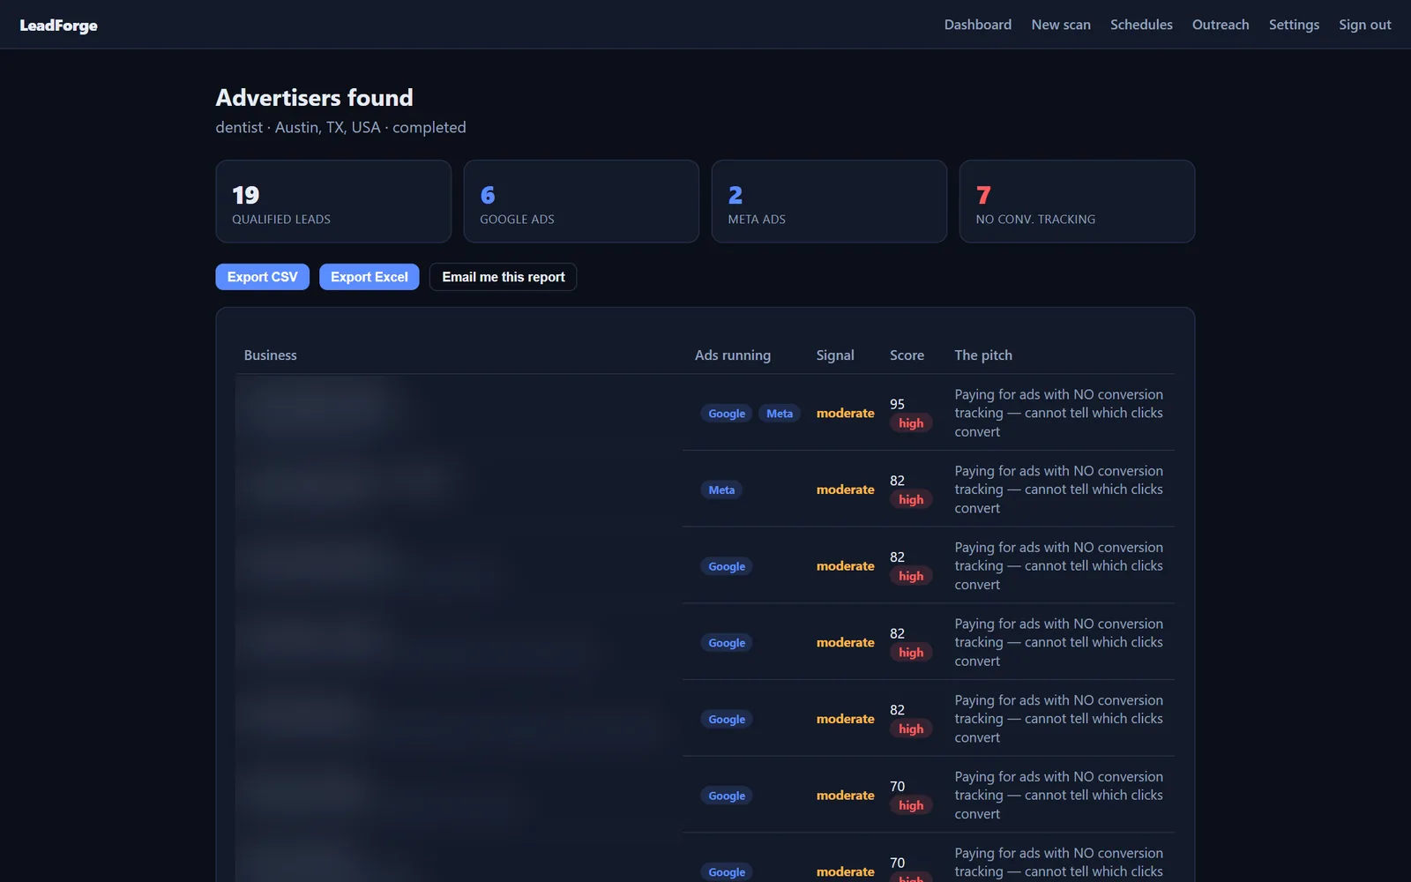Select the 6 Google Ads card
Image resolution: width=1411 pixels, height=882 pixels.
581,201
